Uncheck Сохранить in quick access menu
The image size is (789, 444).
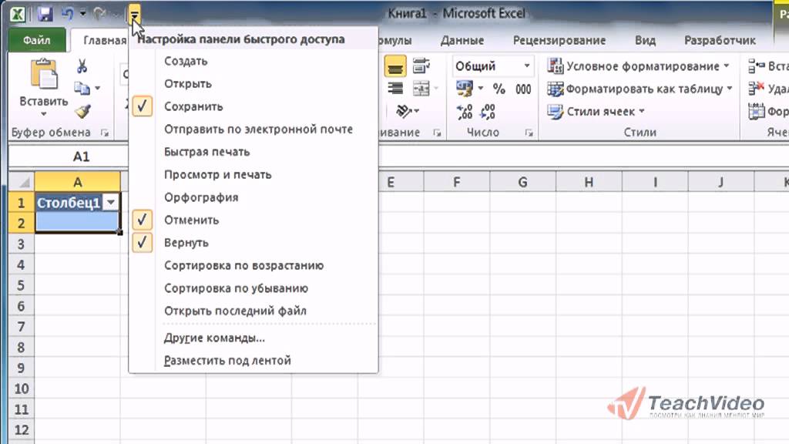click(253, 106)
